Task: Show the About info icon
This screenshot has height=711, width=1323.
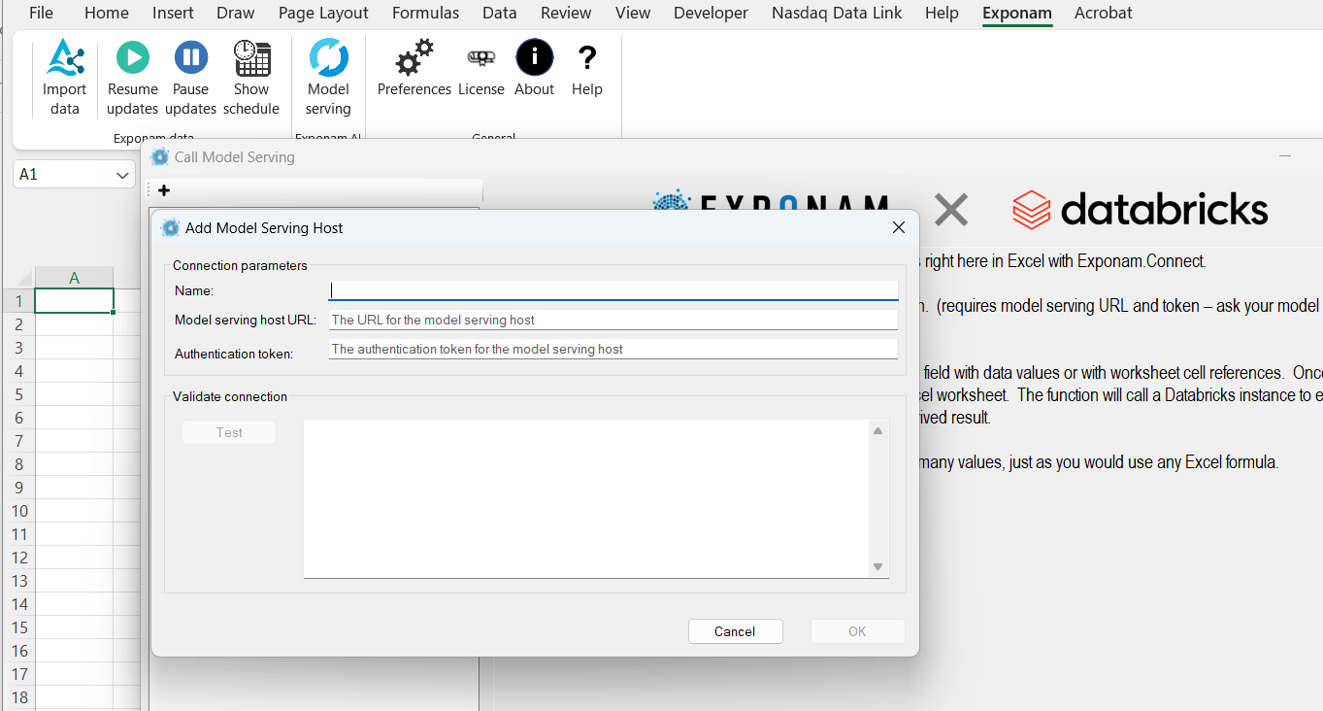Action: [534, 58]
